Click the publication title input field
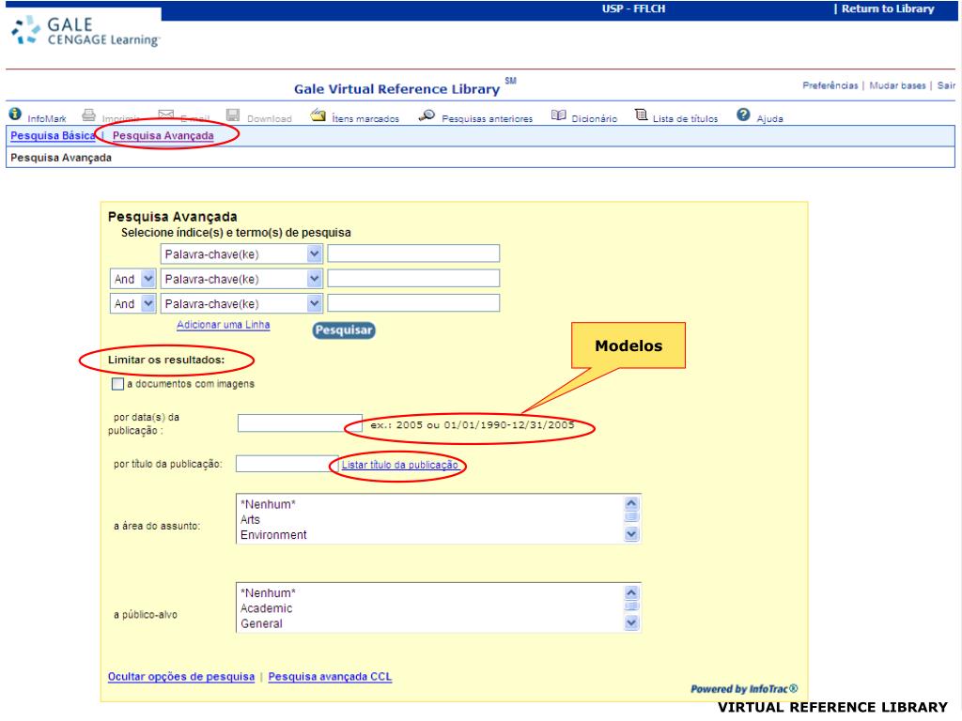962x721 pixels. [287, 464]
